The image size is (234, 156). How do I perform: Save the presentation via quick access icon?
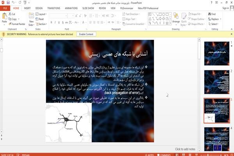pos(8,3)
